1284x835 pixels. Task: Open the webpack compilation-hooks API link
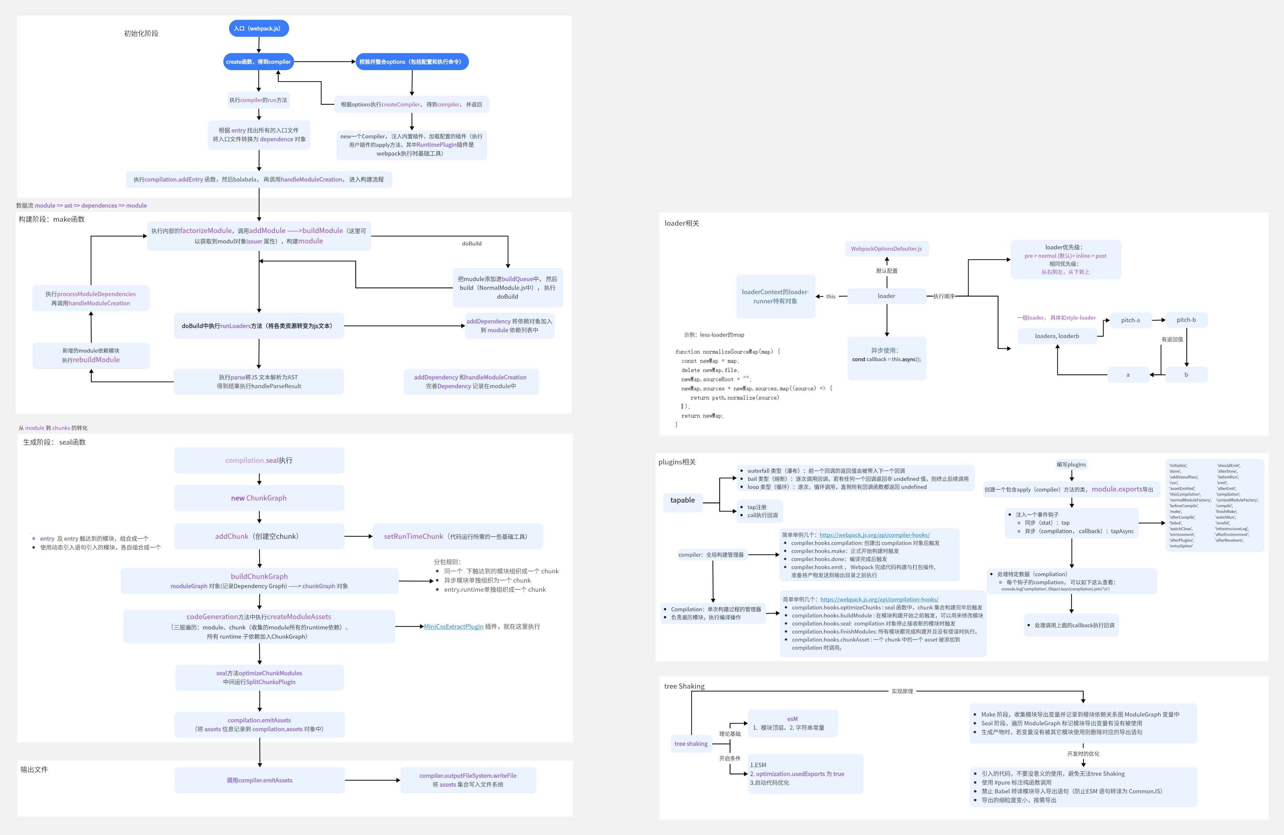point(879,599)
